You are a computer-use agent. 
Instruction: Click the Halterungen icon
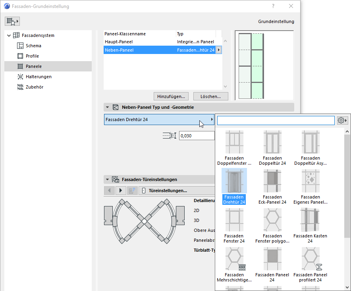[x=20, y=77]
